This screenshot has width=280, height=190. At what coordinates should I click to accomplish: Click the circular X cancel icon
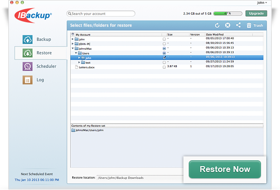(228, 25)
